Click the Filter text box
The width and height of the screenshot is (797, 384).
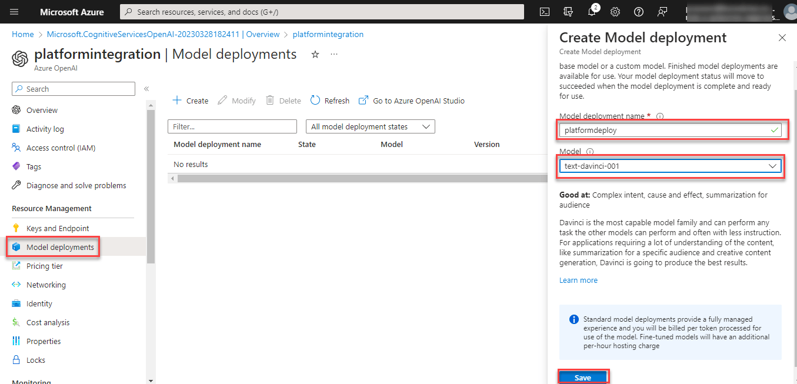tap(232, 126)
